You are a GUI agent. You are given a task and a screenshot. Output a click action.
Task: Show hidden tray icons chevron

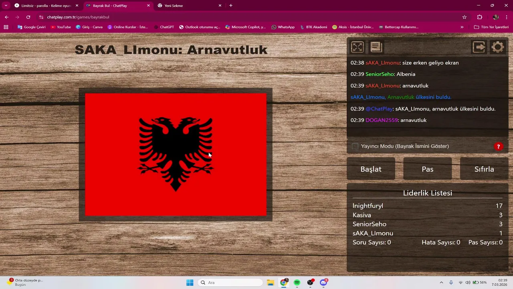[441, 283]
